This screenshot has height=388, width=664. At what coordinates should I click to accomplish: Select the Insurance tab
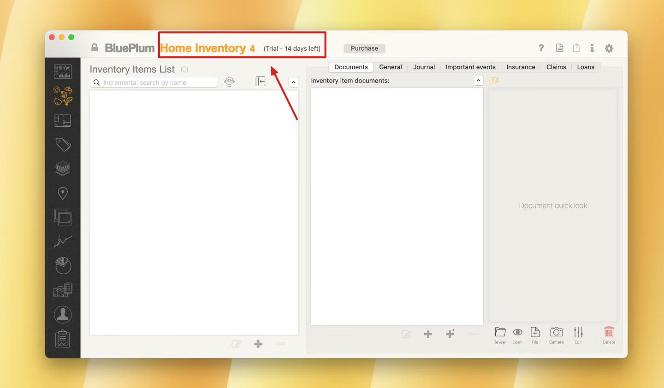tap(521, 67)
